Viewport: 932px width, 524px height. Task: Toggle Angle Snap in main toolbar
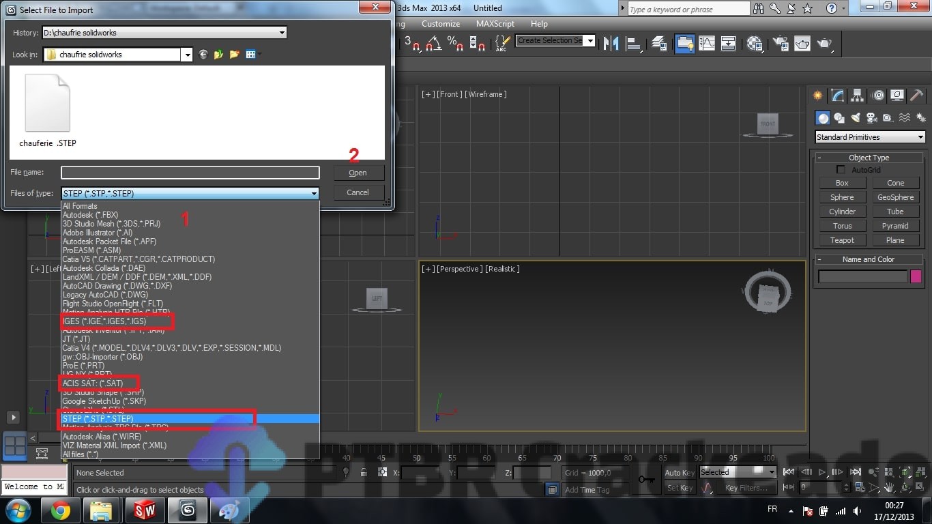[x=433, y=43]
